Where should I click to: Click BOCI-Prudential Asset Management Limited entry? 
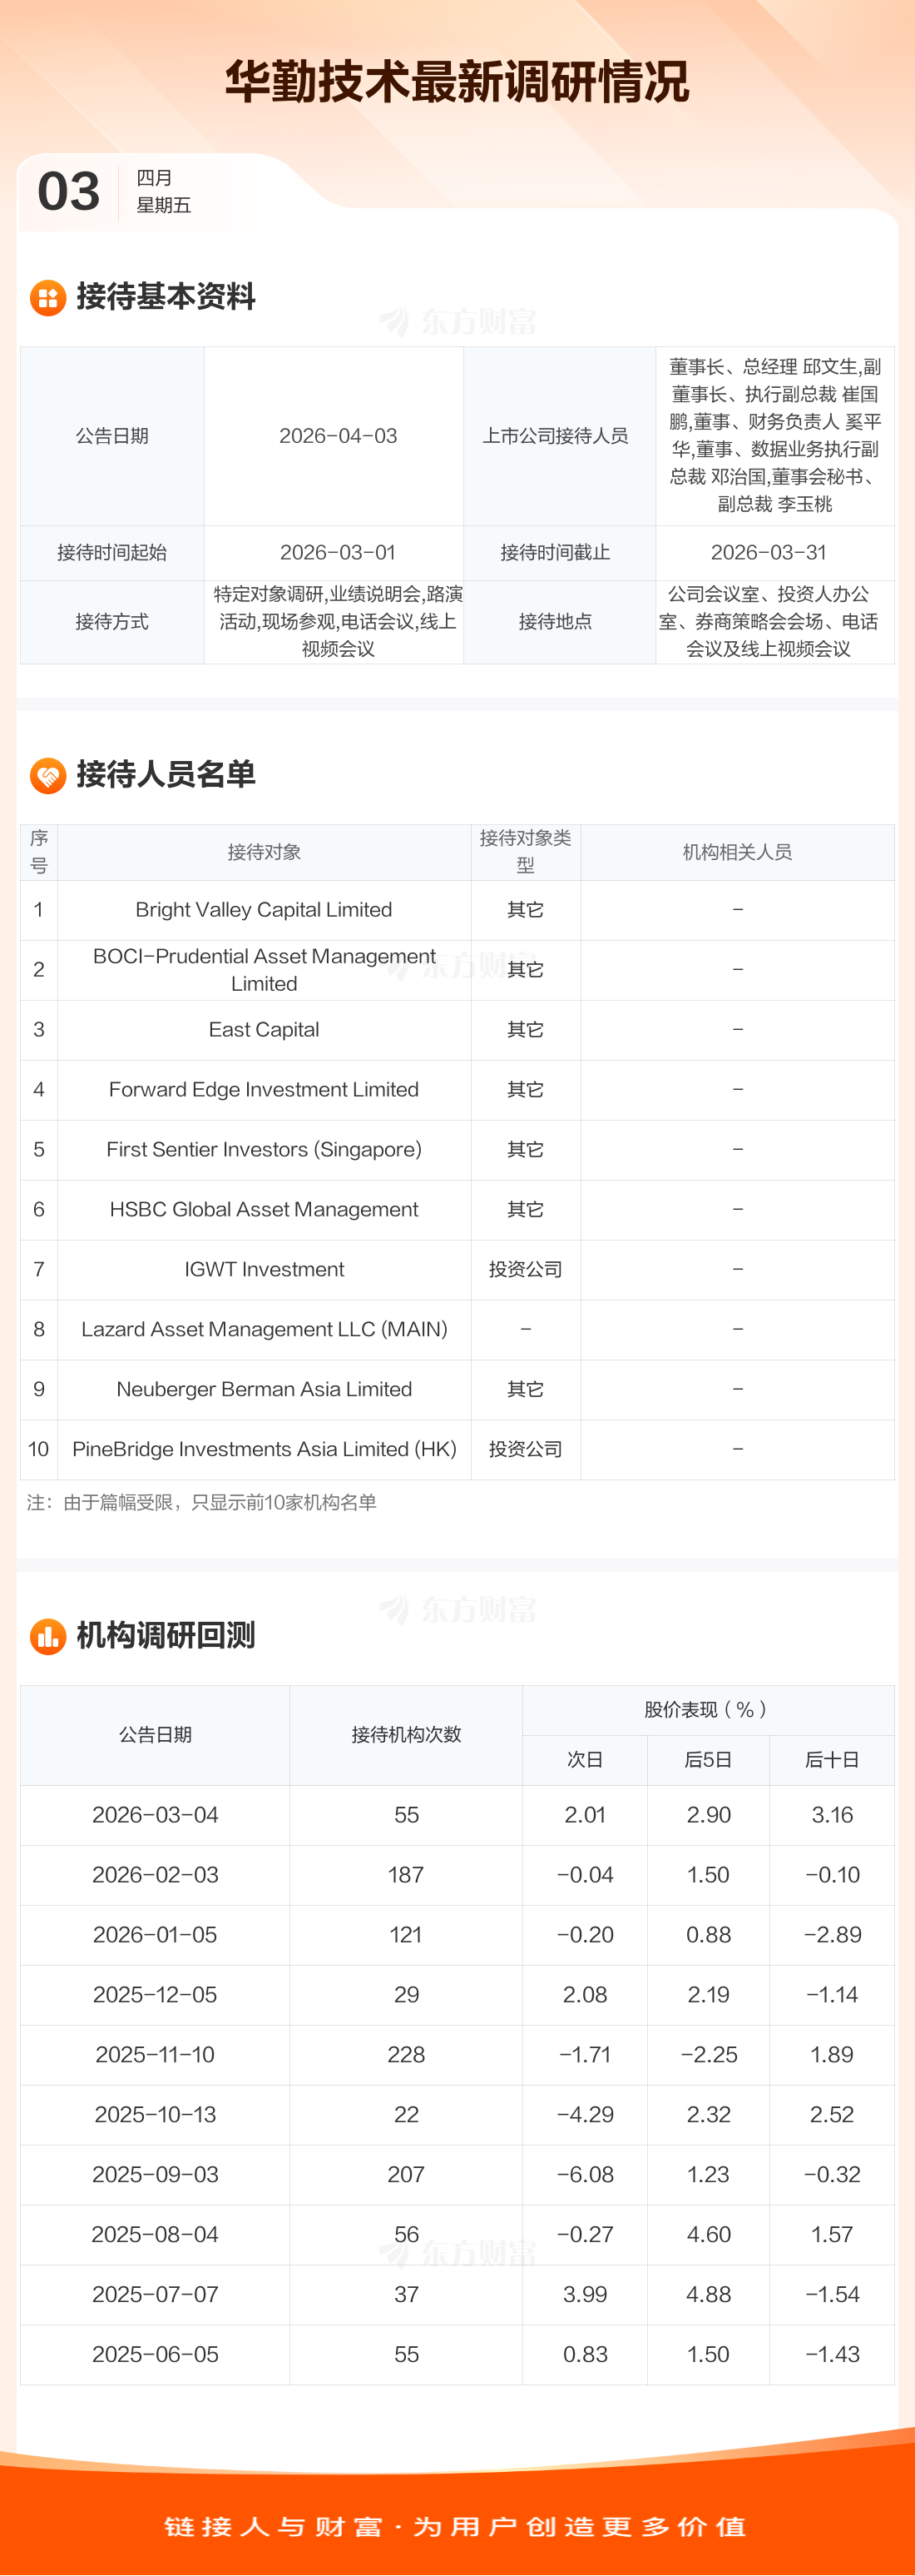(x=264, y=970)
